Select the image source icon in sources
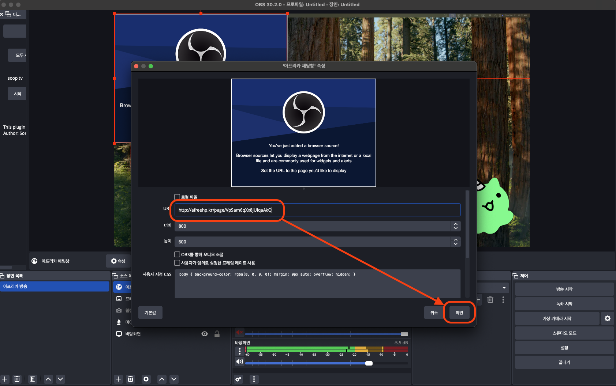Image resolution: width=616 pixels, height=386 pixels. (x=119, y=299)
